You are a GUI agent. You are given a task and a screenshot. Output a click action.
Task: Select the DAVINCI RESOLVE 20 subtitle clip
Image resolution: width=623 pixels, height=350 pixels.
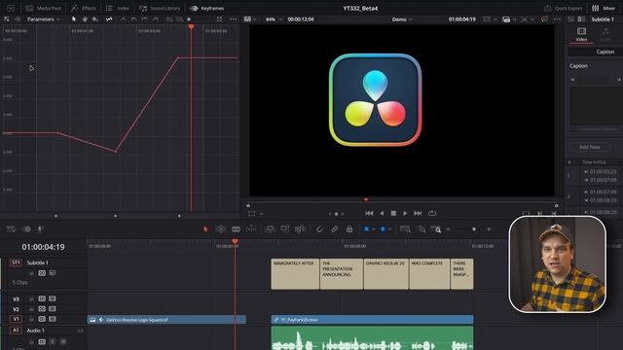[x=386, y=274]
